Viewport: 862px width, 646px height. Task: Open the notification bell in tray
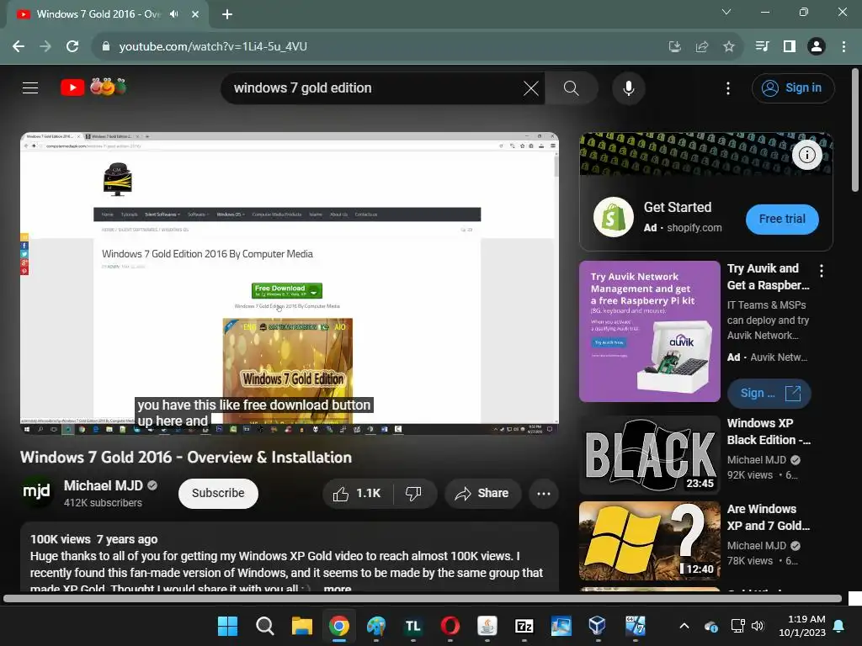[839, 626]
